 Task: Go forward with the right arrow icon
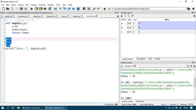click(109, 9)
